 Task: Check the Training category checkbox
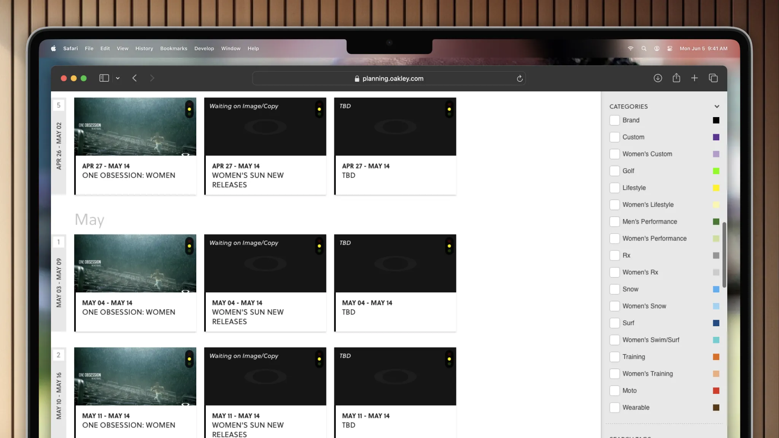(x=614, y=357)
